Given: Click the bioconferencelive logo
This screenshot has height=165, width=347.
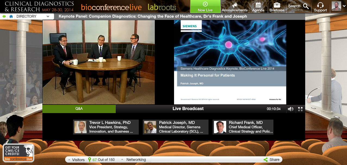Looking at the screenshot, I should [x=111, y=7].
